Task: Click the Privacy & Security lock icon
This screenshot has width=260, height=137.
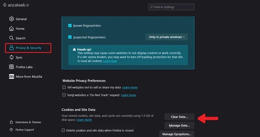Action: pyautogui.click(x=12, y=48)
